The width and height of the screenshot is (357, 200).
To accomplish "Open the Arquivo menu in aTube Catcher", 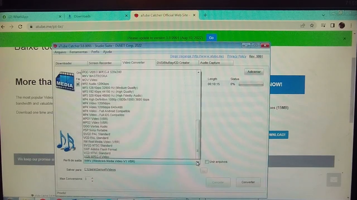I will point(60,52).
